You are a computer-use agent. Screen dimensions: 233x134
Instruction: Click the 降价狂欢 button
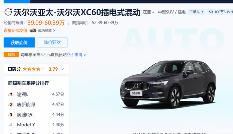click(52, 42)
